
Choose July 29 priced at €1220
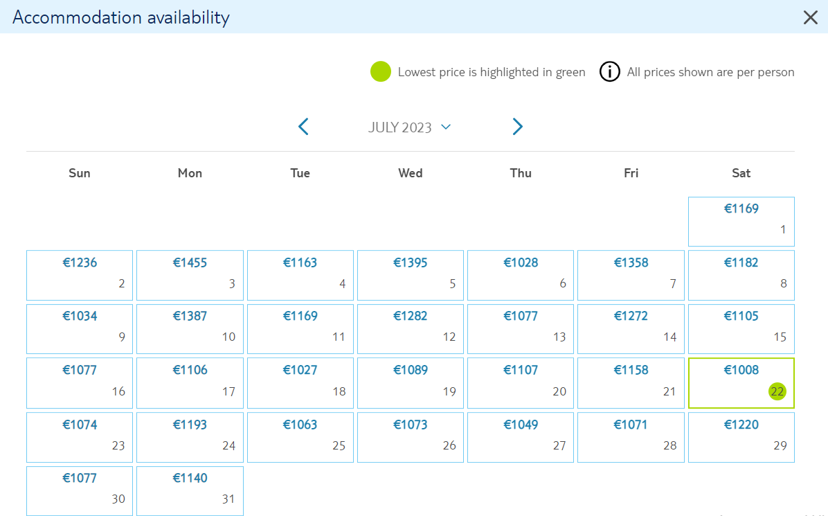tap(741, 437)
